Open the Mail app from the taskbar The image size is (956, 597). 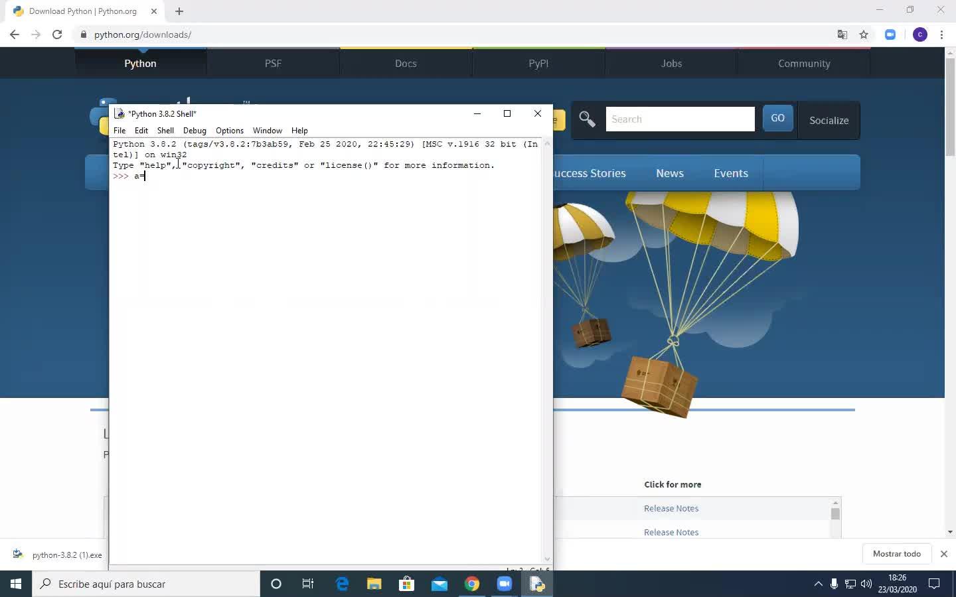[x=439, y=584]
